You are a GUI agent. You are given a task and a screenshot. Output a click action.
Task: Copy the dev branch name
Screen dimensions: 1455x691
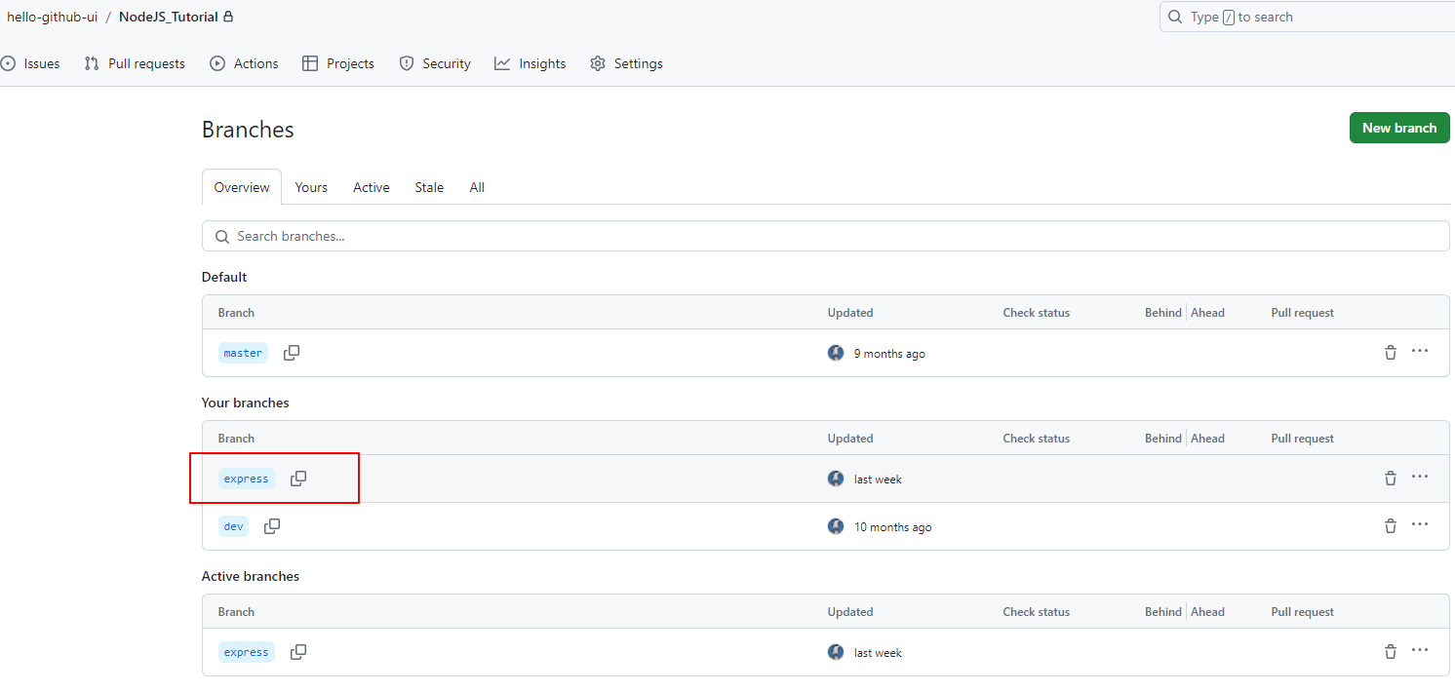(x=272, y=526)
